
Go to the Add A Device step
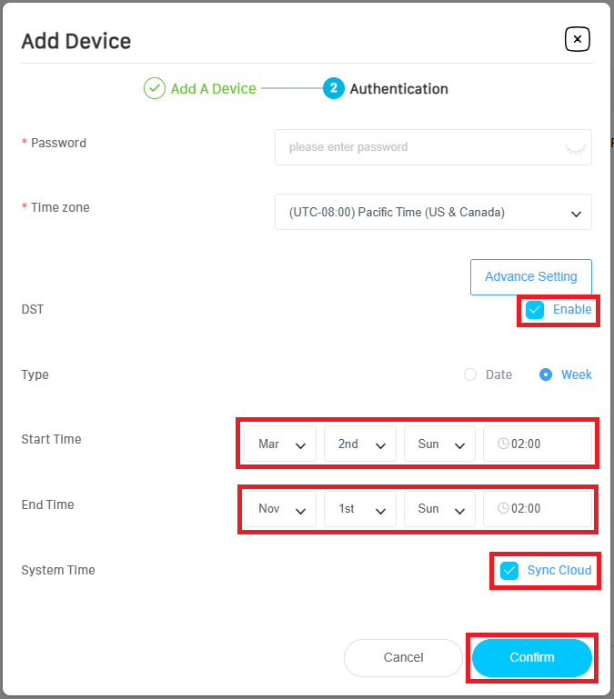click(213, 89)
